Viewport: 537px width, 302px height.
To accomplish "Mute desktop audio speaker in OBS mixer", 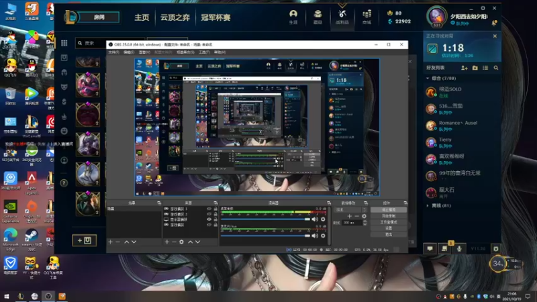I will (x=315, y=219).
